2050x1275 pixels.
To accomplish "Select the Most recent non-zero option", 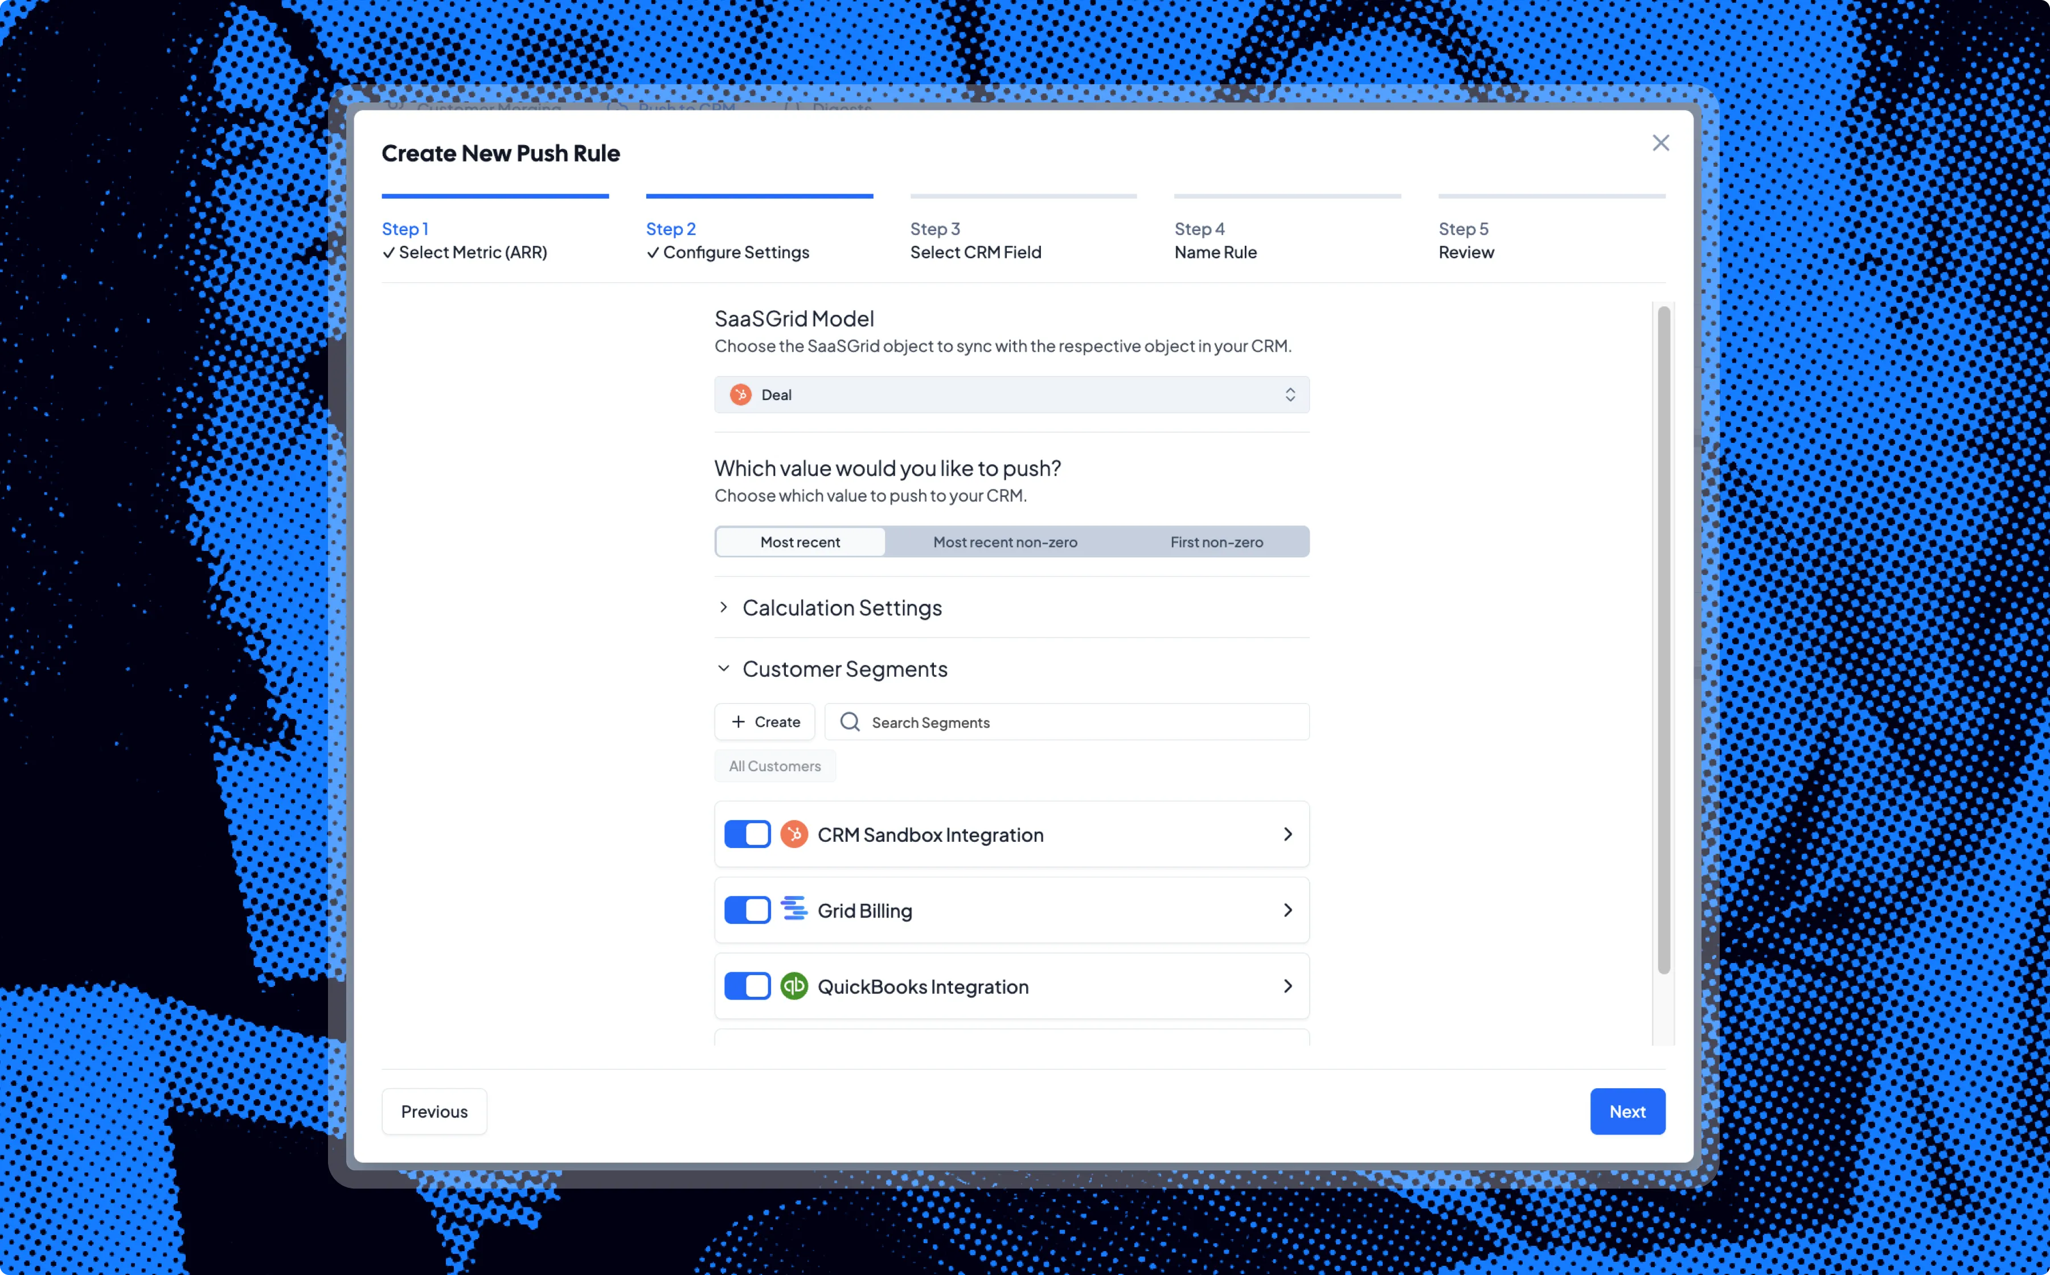I will (x=1004, y=542).
